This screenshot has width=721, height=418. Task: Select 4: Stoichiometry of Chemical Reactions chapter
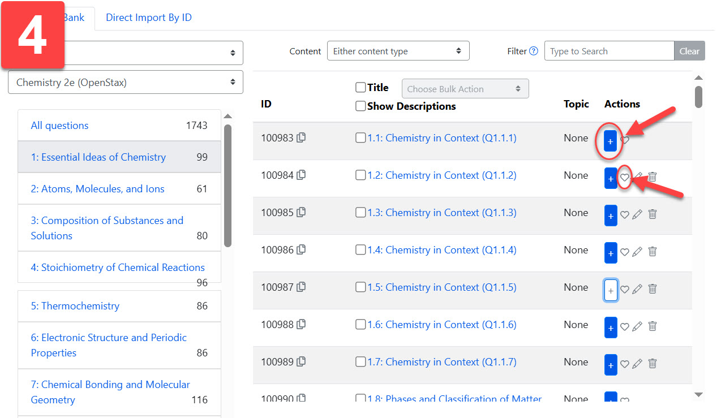(119, 268)
